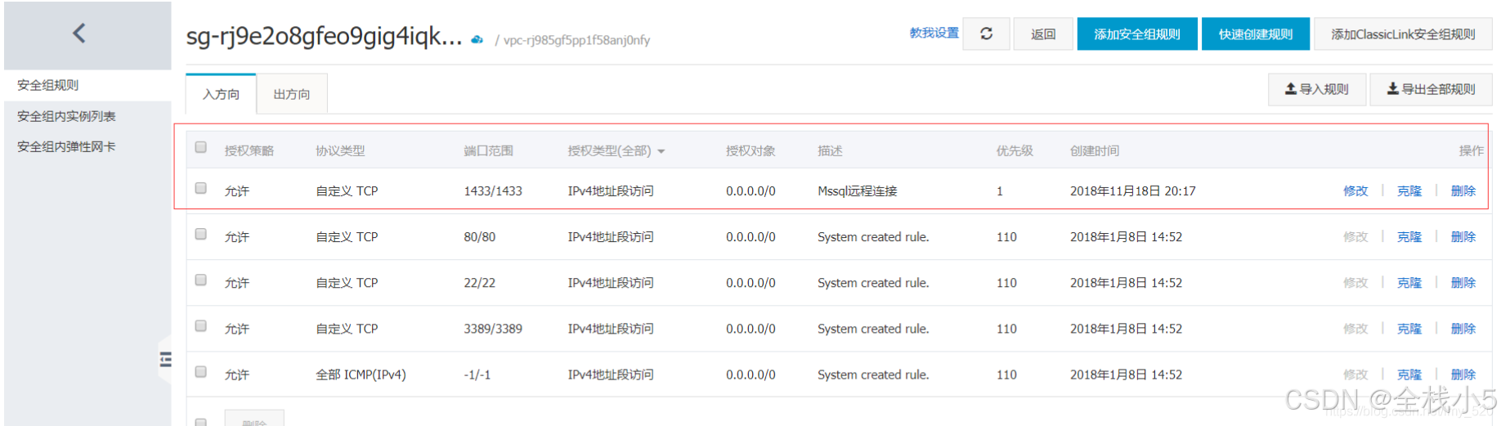
Task: Click 克隆 for the 80/80 rule
Action: point(1409,236)
